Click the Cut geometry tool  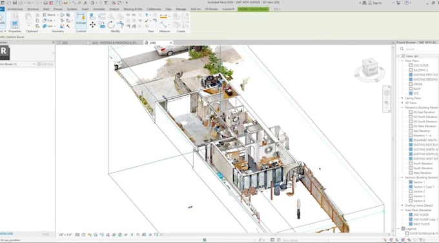pyautogui.click(x=48, y=21)
